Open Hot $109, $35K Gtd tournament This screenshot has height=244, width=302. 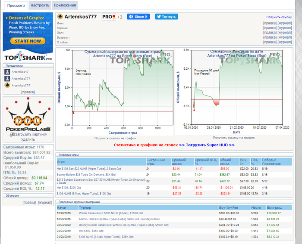click(91, 231)
